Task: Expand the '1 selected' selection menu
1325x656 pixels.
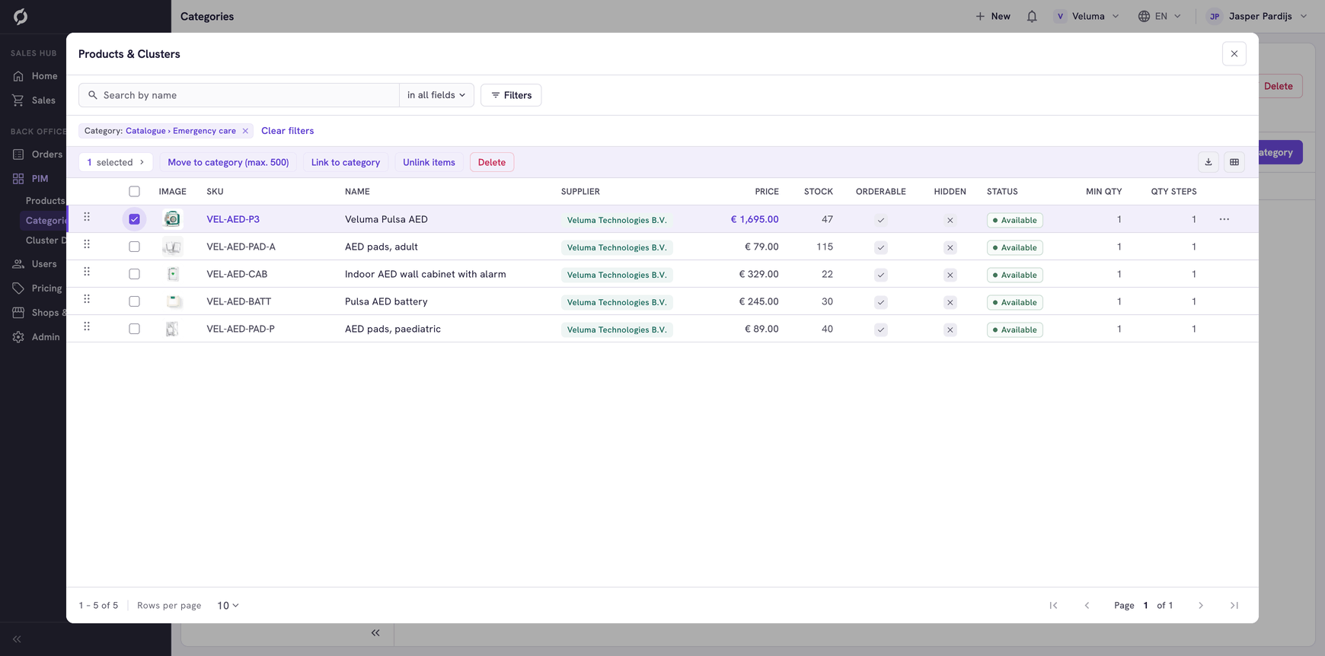Action: tap(116, 162)
